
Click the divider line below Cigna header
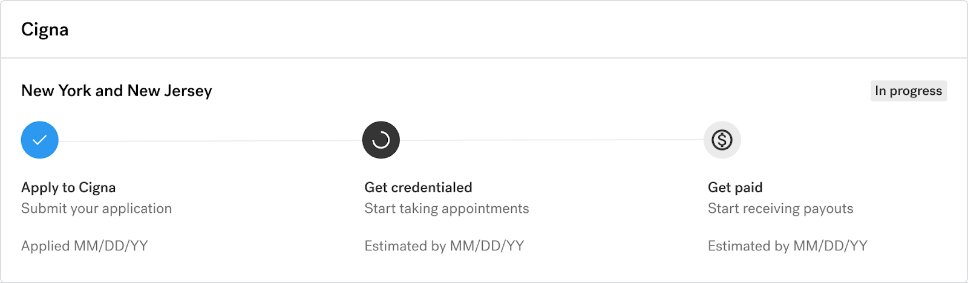click(x=484, y=58)
